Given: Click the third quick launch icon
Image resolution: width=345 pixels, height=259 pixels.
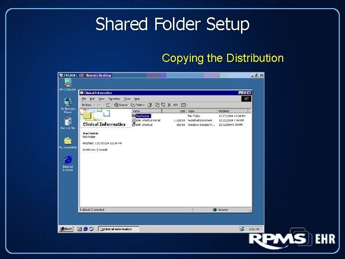Looking at the screenshot, I should [x=92, y=229].
